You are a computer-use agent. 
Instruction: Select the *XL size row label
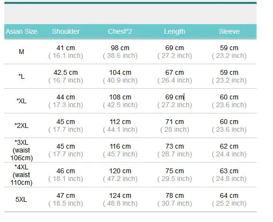tap(21, 101)
